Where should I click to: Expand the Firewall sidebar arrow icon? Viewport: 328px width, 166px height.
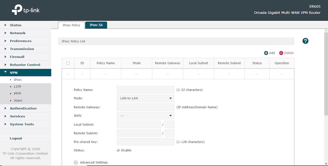point(6,57)
